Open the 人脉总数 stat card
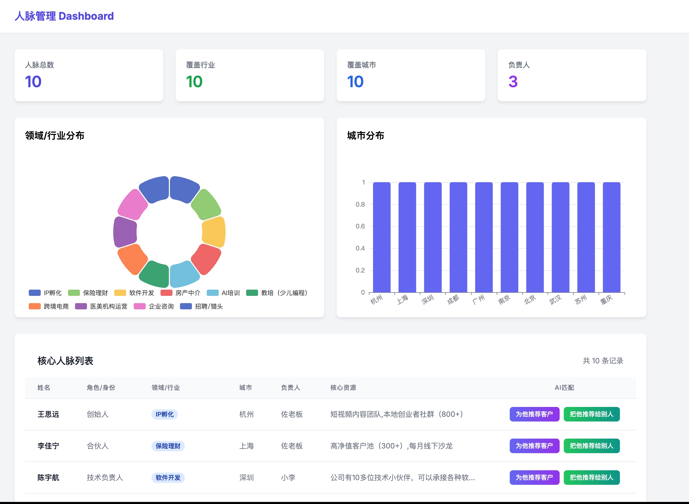 (89, 75)
